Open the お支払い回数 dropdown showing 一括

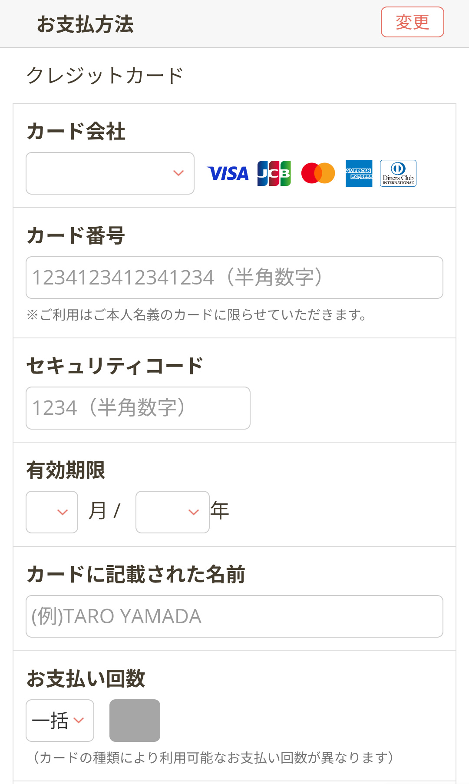pyautogui.click(x=60, y=721)
